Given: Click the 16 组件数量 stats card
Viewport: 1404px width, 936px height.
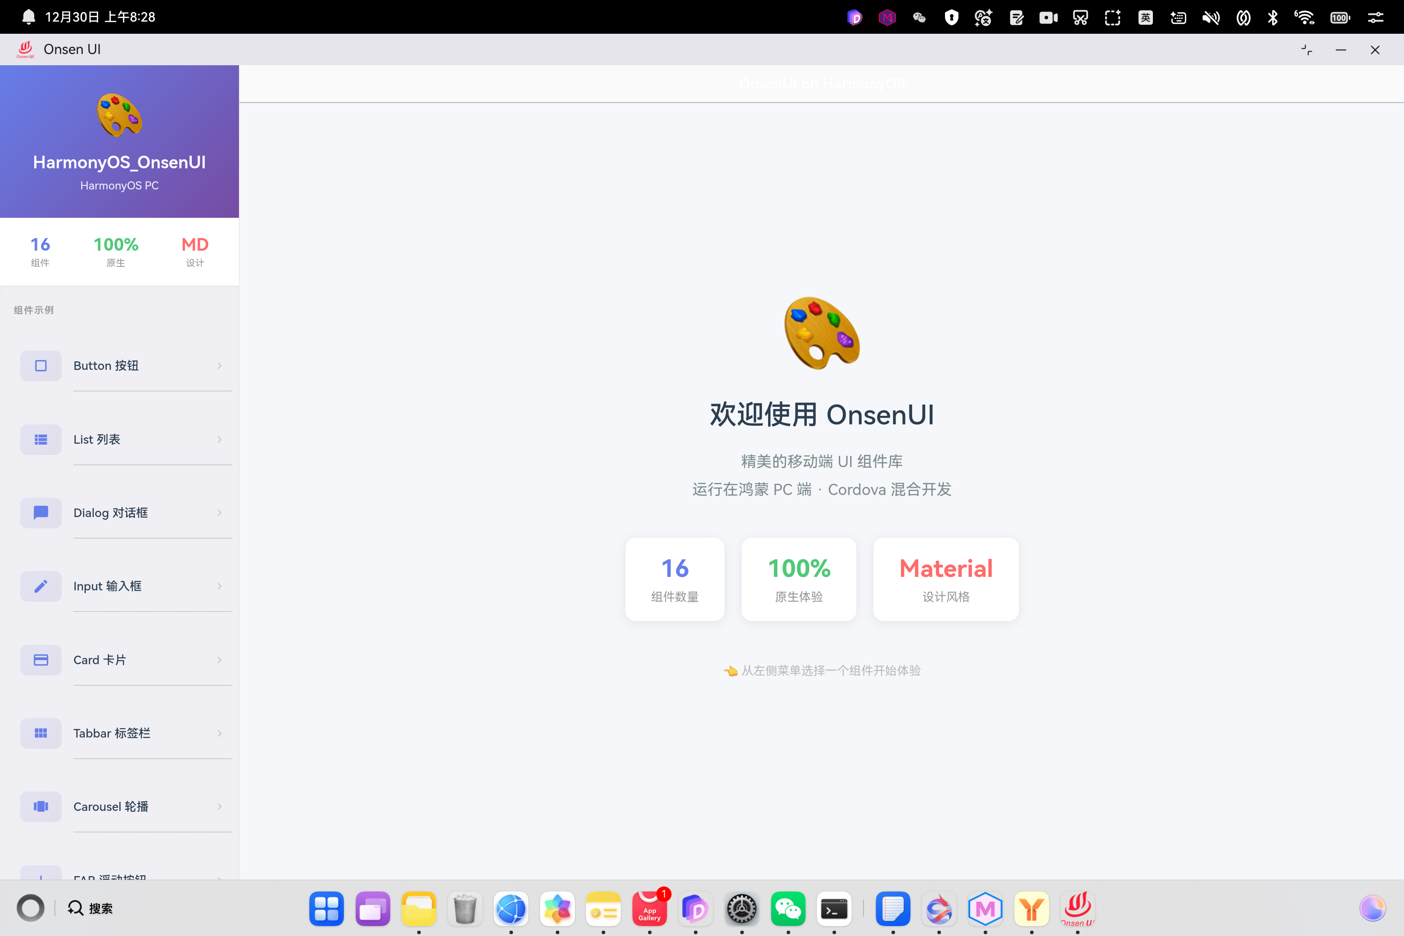Looking at the screenshot, I should 675,579.
